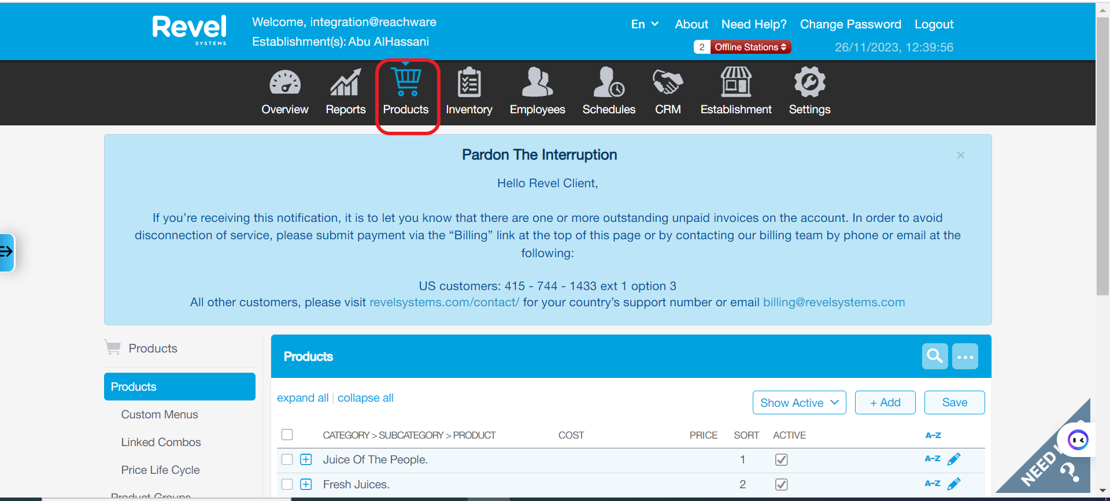Open the three-dots more options button
Screen dimensions: 1110x501
click(x=965, y=356)
